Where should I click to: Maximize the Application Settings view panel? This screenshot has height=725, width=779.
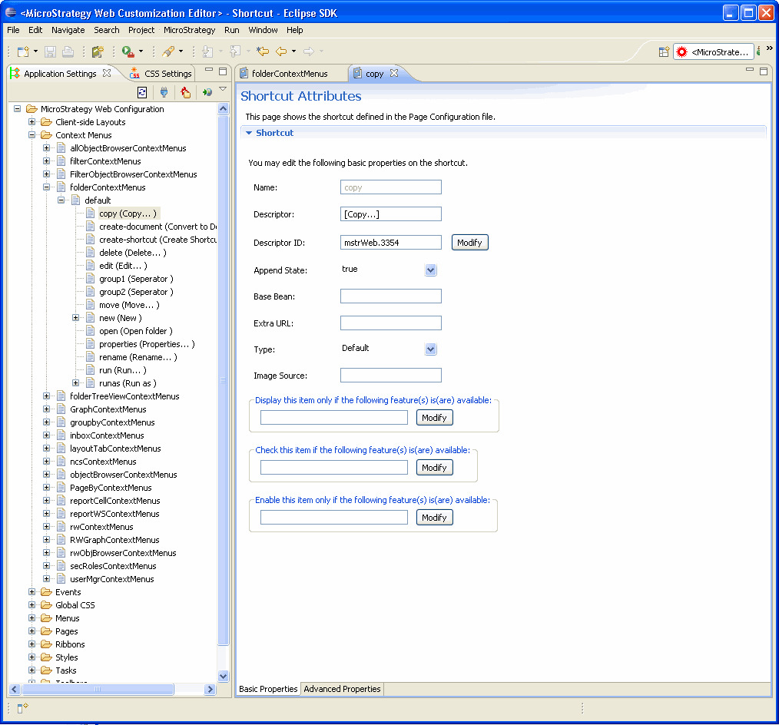(x=223, y=71)
